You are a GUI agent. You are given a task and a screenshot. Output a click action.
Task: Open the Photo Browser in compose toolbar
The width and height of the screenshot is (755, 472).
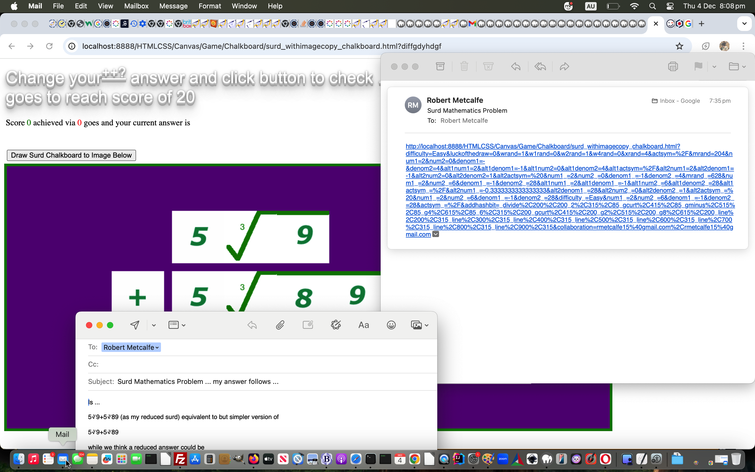click(x=417, y=325)
